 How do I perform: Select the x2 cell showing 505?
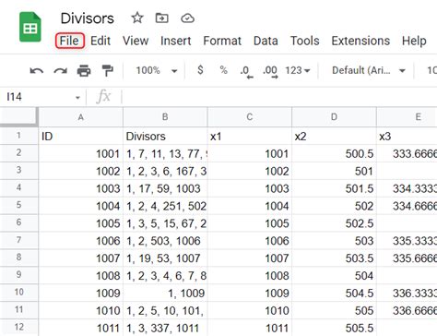point(334,310)
